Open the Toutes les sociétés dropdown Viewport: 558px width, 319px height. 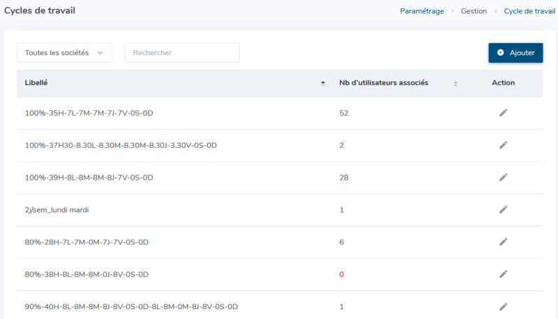64,53
